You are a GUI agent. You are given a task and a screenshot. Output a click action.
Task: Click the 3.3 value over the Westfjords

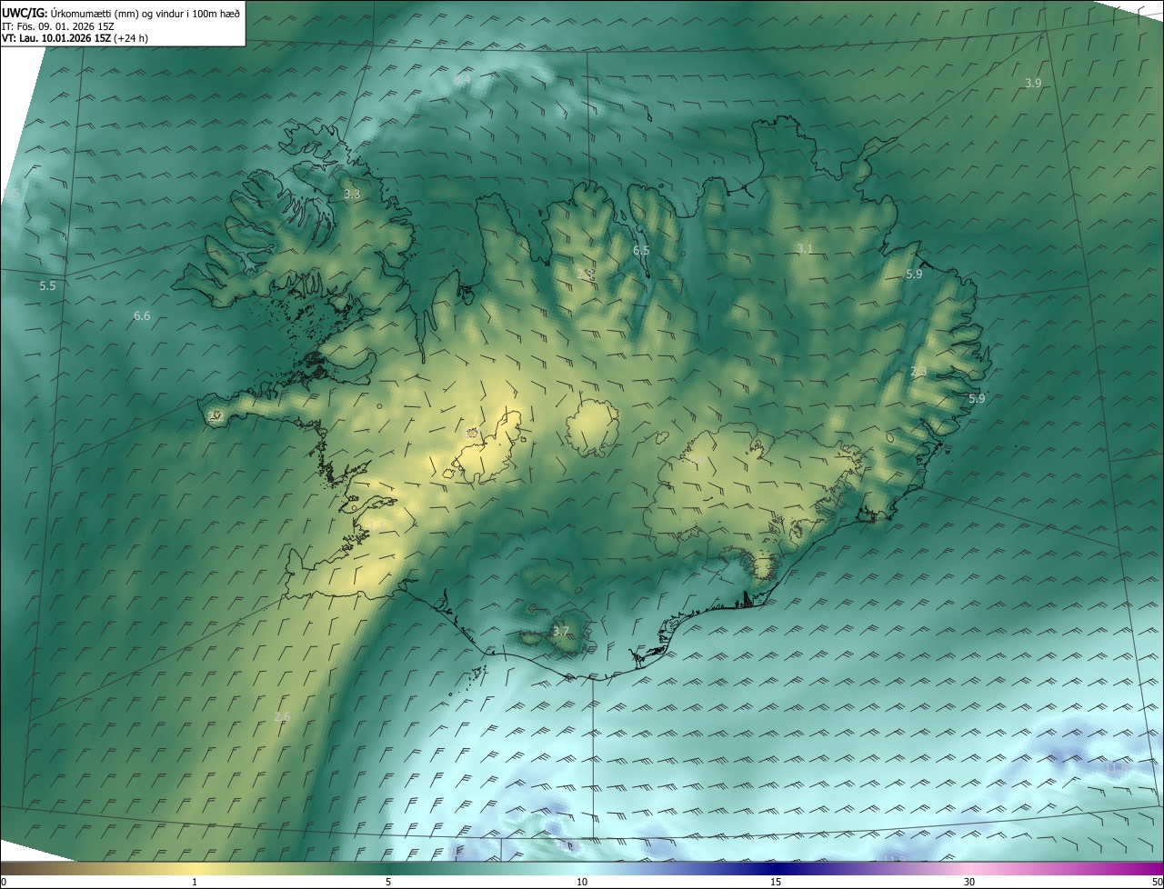352,194
